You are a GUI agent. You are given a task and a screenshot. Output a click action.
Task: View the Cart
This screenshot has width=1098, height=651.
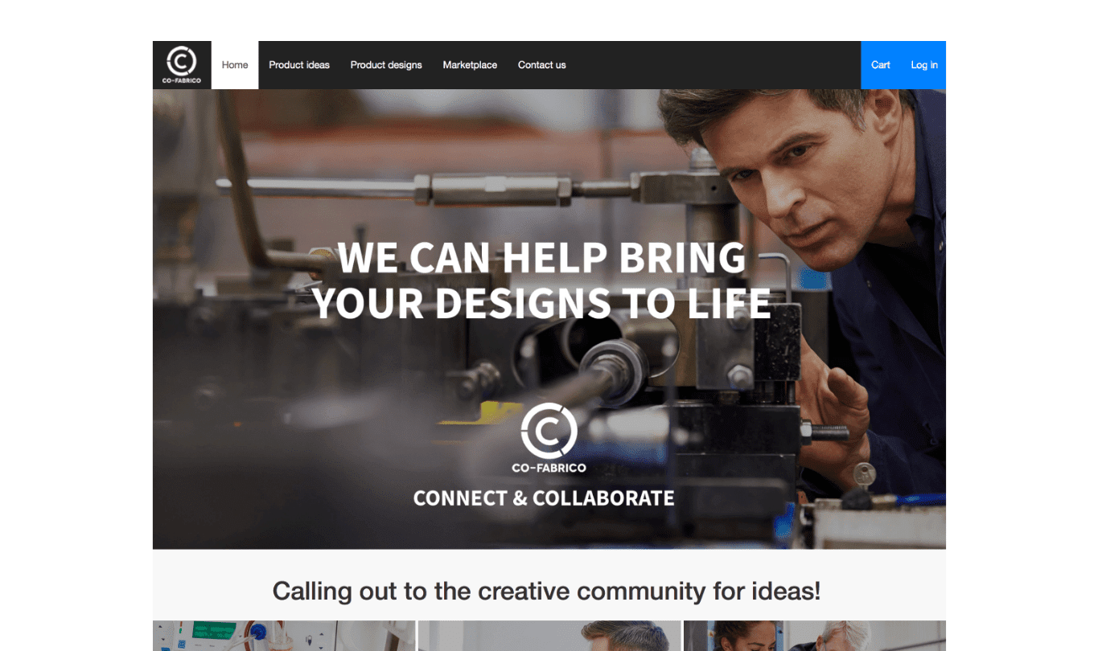tap(881, 65)
